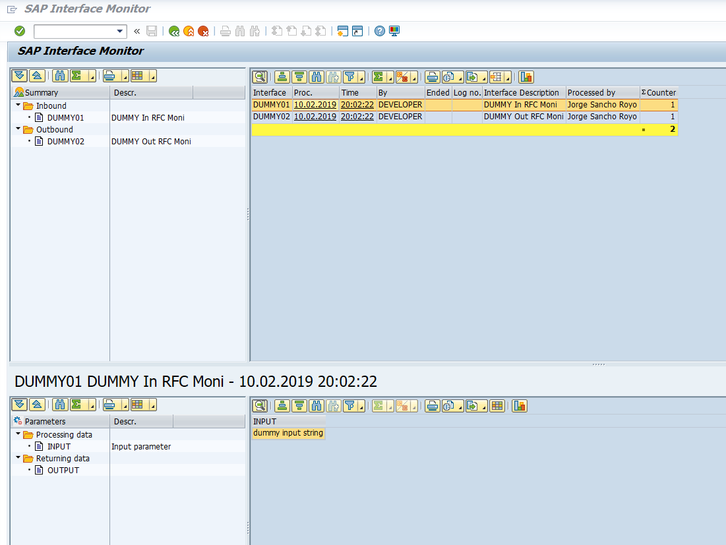Collapse the command field using double chevron

[136, 31]
